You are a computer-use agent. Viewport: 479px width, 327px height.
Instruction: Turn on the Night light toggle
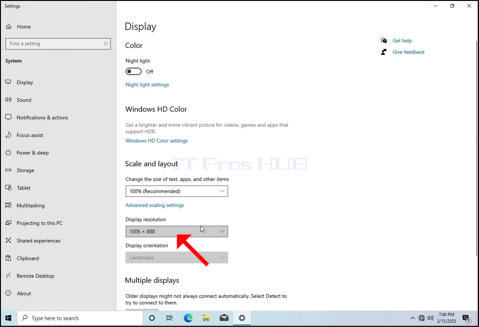coord(134,71)
